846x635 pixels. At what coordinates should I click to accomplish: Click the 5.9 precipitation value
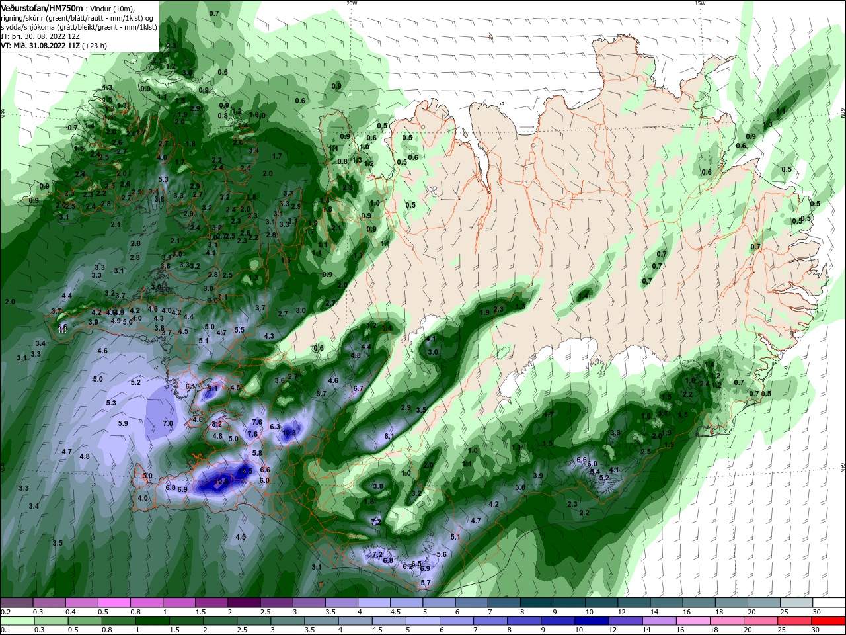123,423
